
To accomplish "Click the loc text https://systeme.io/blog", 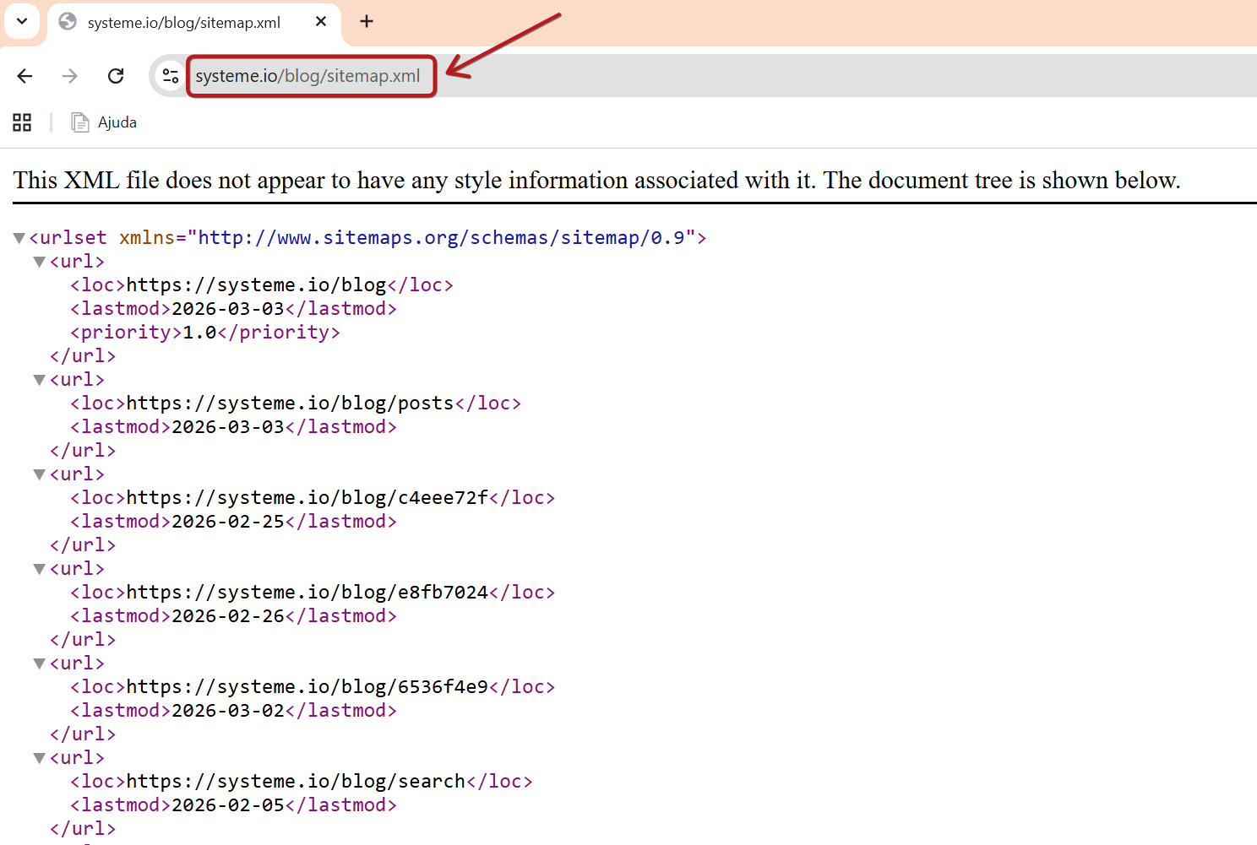I will pos(256,285).
